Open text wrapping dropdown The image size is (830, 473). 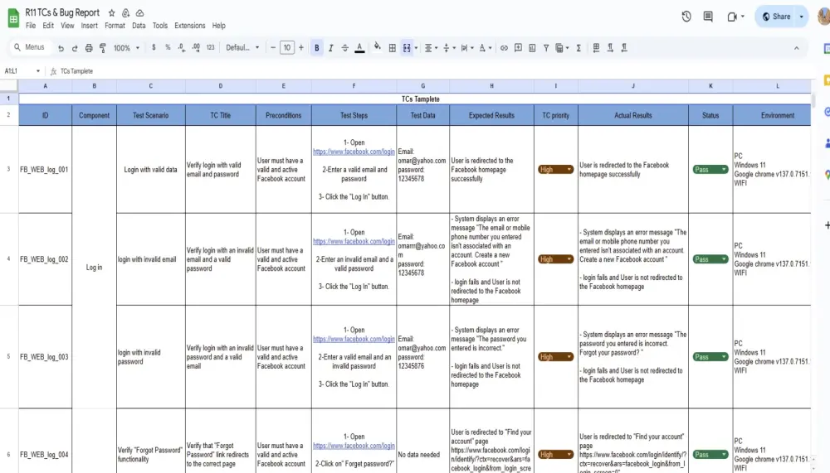[466, 48]
